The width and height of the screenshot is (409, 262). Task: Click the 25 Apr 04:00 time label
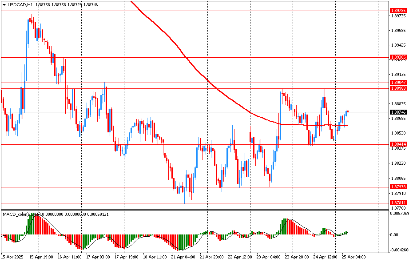[x=353, y=257]
